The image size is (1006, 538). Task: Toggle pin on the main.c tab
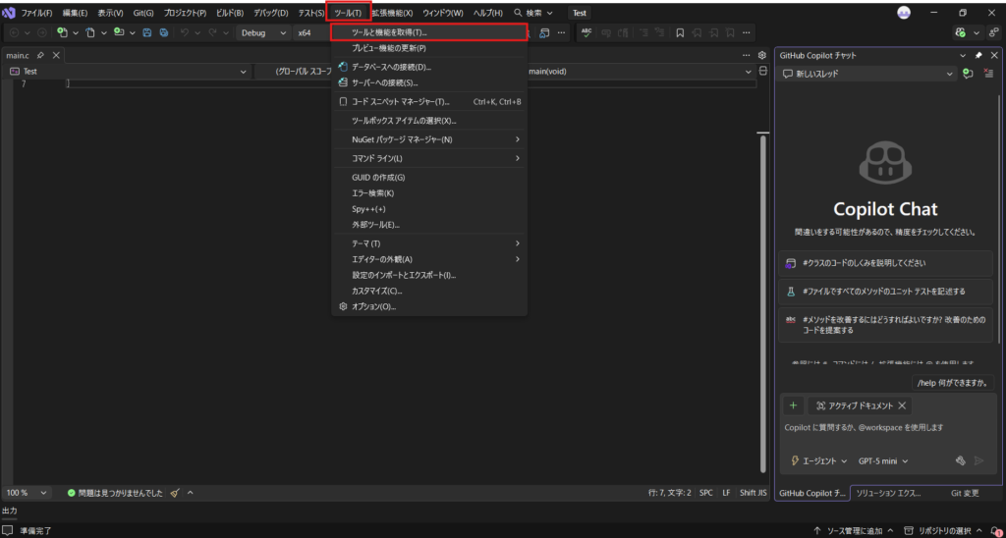coord(40,56)
